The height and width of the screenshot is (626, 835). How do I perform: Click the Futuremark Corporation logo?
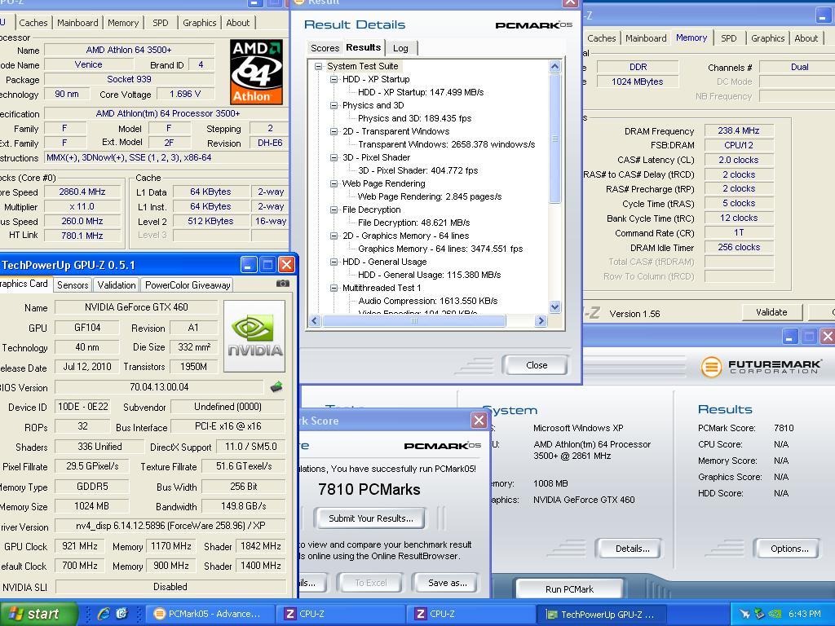tap(761, 366)
